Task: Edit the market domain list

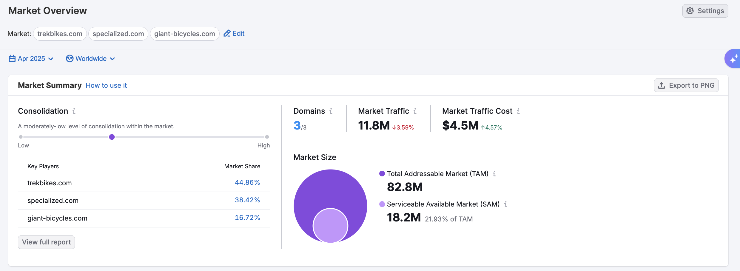Action: click(234, 33)
